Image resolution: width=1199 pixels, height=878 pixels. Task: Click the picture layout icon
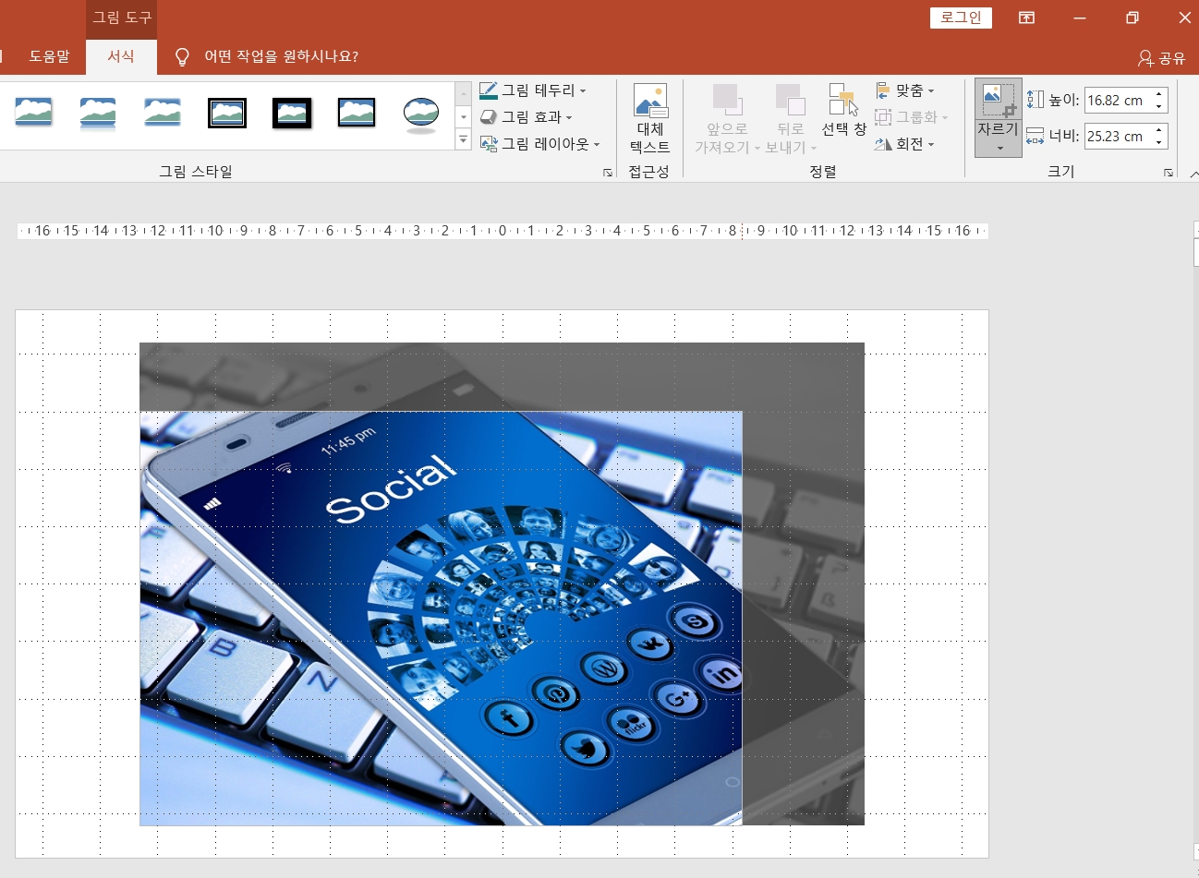489,144
